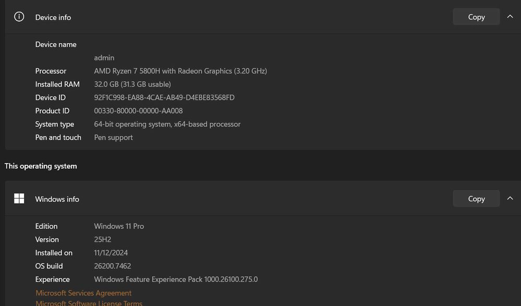Click the Device ID value text
Image resolution: width=521 pixels, height=306 pixels.
tap(164, 97)
